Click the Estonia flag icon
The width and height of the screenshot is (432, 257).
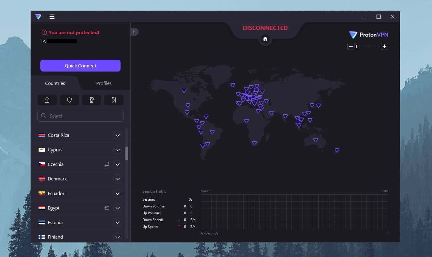point(42,223)
